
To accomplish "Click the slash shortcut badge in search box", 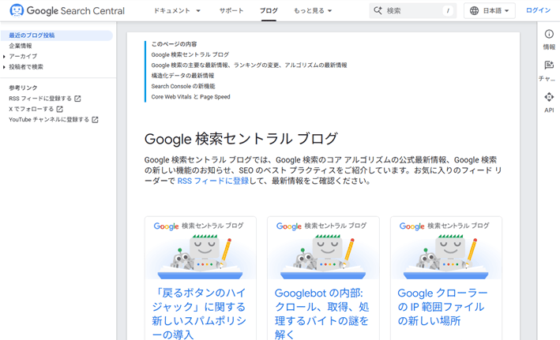I will click(x=448, y=11).
